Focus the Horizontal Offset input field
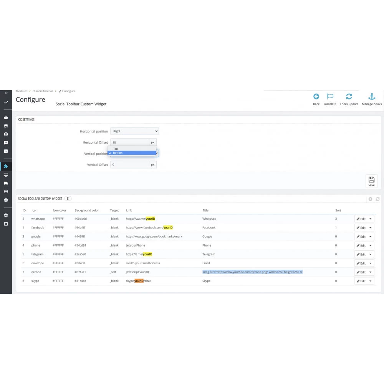Viewport: 384px width, 384px height. pos(130,142)
